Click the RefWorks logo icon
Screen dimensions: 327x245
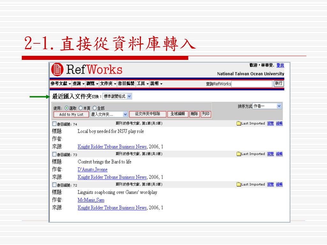point(57,69)
